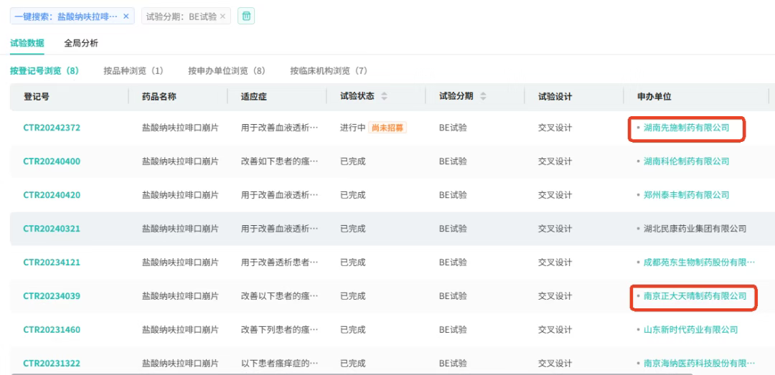
Task: Sort by 试验状态 column arrows
Action: pos(384,97)
